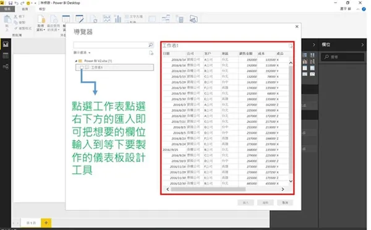Open the Data view in left sidebar
The height and width of the screenshot is (230, 371).
(6, 56)
